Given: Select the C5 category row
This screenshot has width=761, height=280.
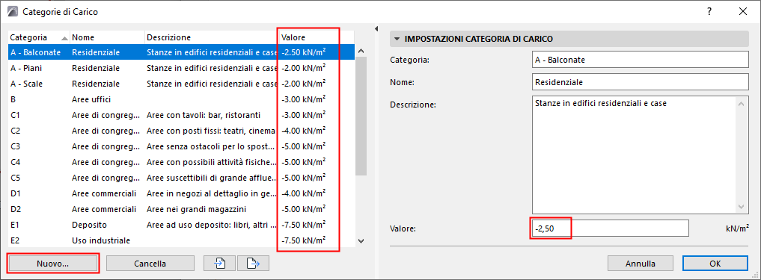Looking at the screenshot, I should tap(181, 178).
